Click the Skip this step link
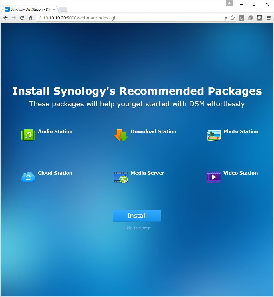Viewport: 274px width, 297px height. point(137,228)
